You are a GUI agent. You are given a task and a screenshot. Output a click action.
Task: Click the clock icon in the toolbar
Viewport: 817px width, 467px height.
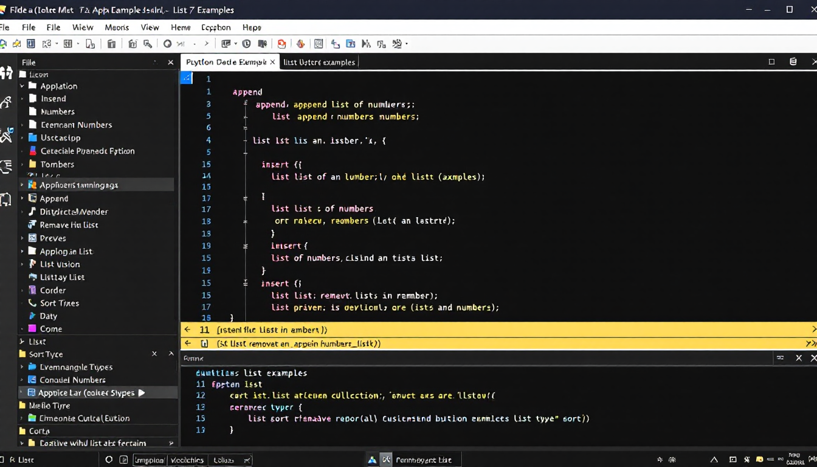(x=246, y=44)
